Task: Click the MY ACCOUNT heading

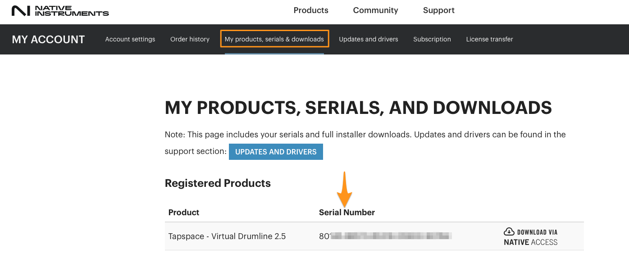Action: click(x=48, y=39)
